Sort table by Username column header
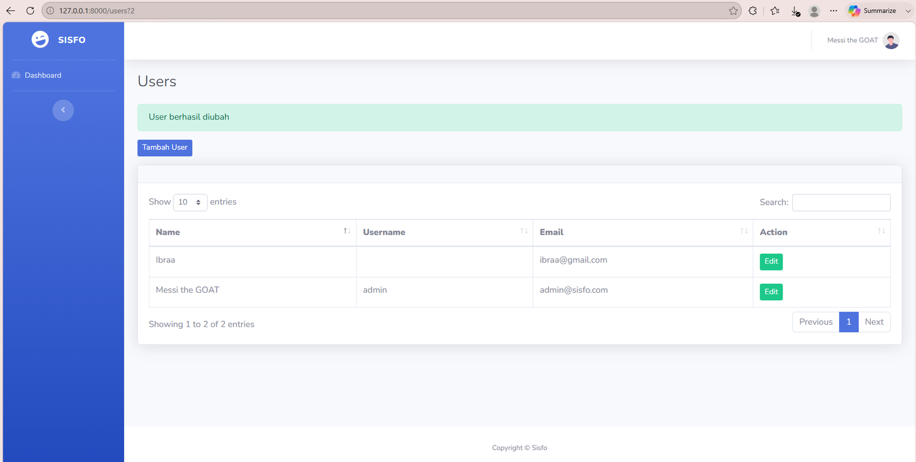The image size is (916, 462). pyautogui.click(x=444, y=233)
